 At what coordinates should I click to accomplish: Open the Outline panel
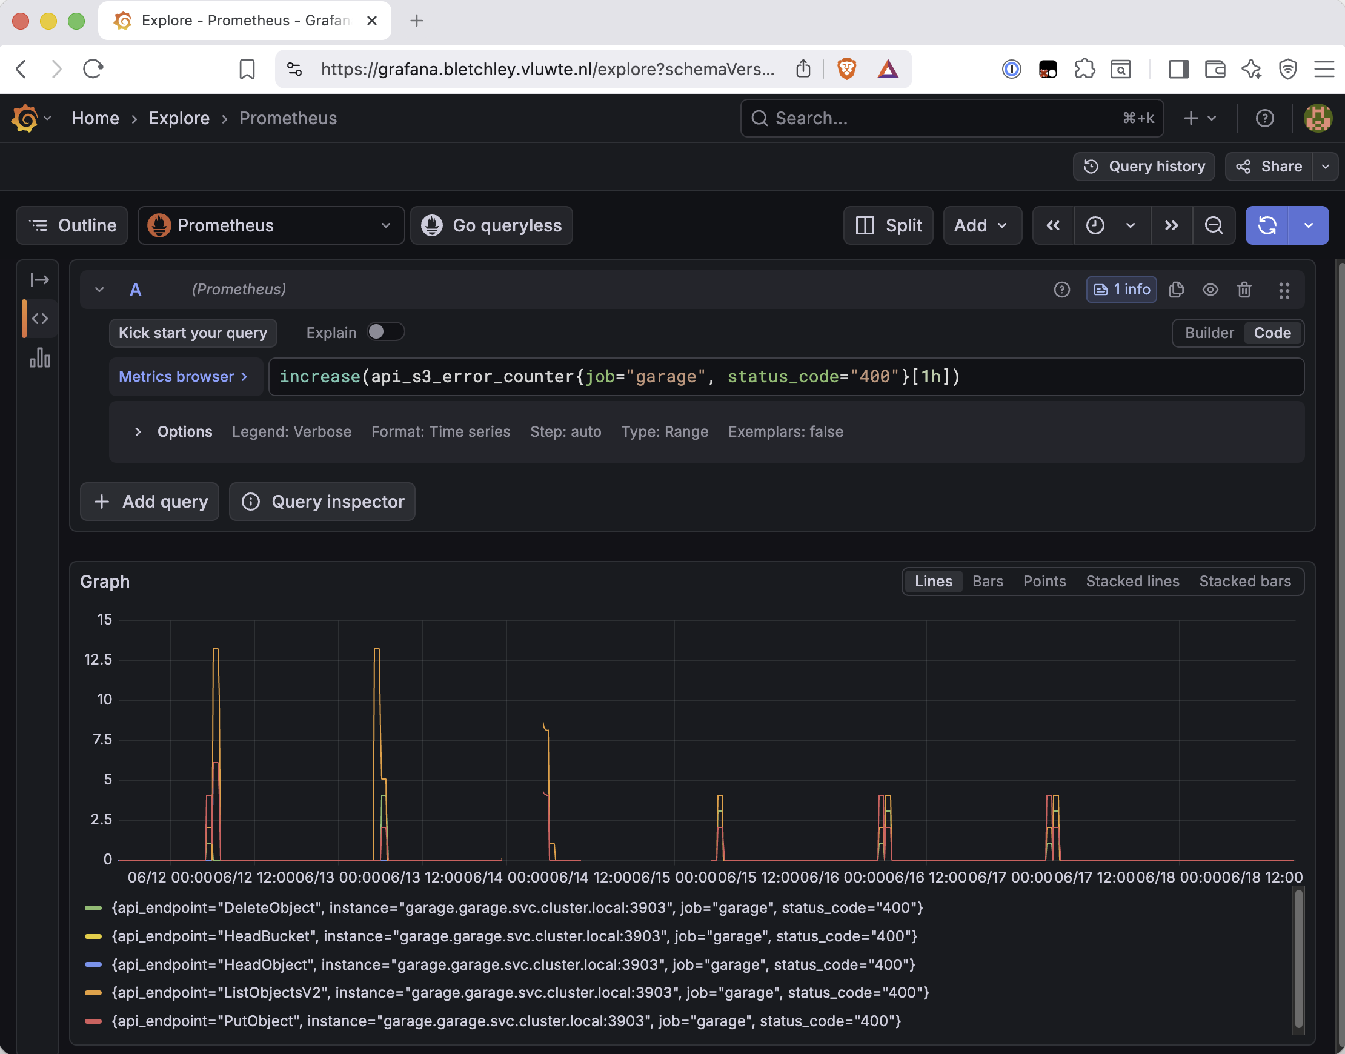coord(71,225)
